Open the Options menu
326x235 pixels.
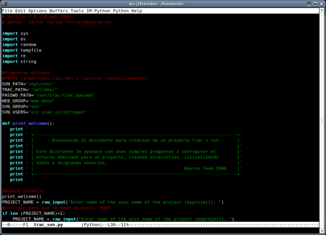pos(37,11)
